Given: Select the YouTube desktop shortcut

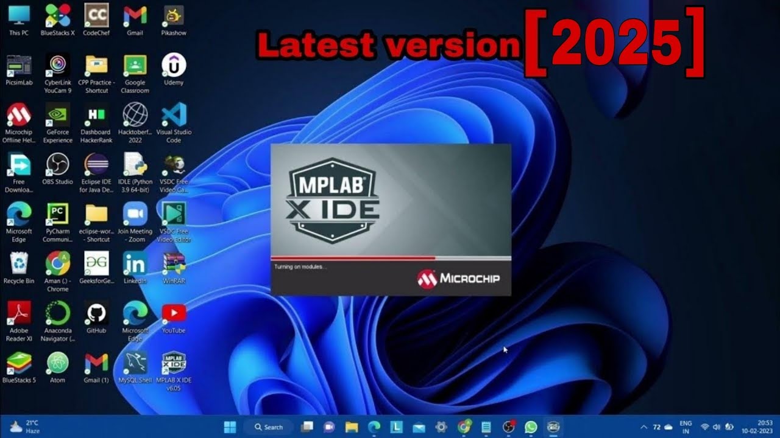Looking at the screenshot, I should coord(174,318).
